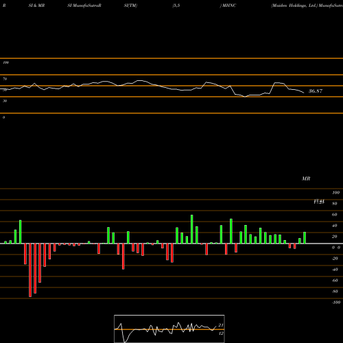
Task: Click the 'SI MunafaSutraR' header text
Action: point(84,5)
